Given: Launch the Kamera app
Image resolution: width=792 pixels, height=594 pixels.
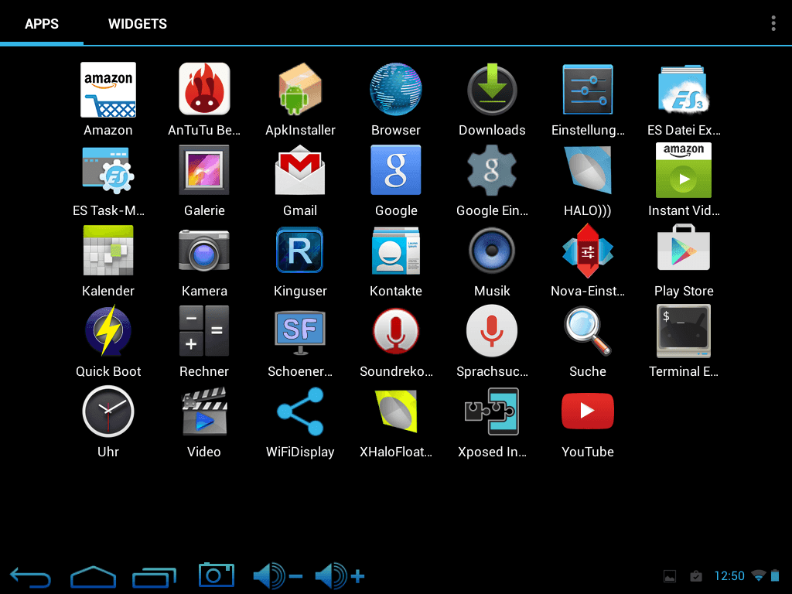Looking at the screenshot, I should click(x=204, y=251).
